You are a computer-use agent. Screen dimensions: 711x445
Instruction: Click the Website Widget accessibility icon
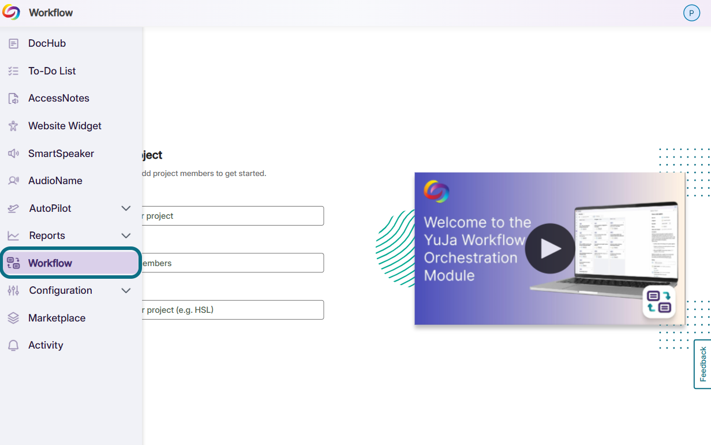[x=13, y=126]
